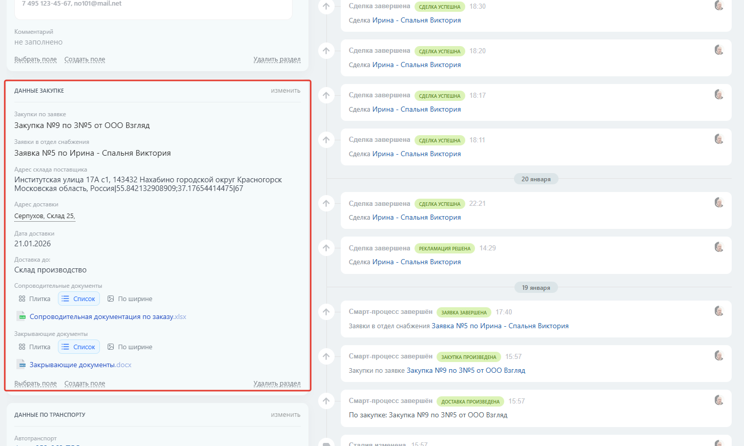This screenshot has width=744, height=446.
Task: Click arrow icon beside 22:21 Сделка завершена entry
Action: [x=326, y=203]
